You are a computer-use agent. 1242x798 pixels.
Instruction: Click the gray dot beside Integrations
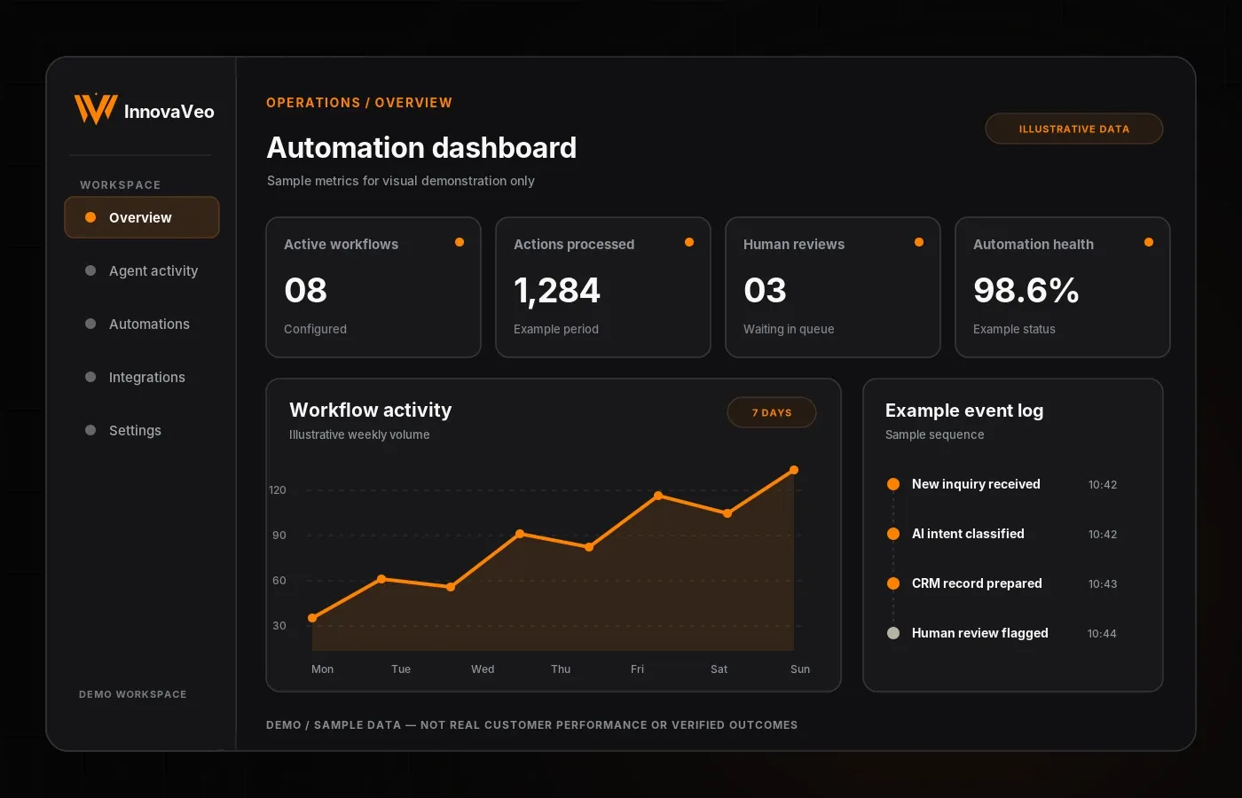pyautogui.click(x=90, y=377)
